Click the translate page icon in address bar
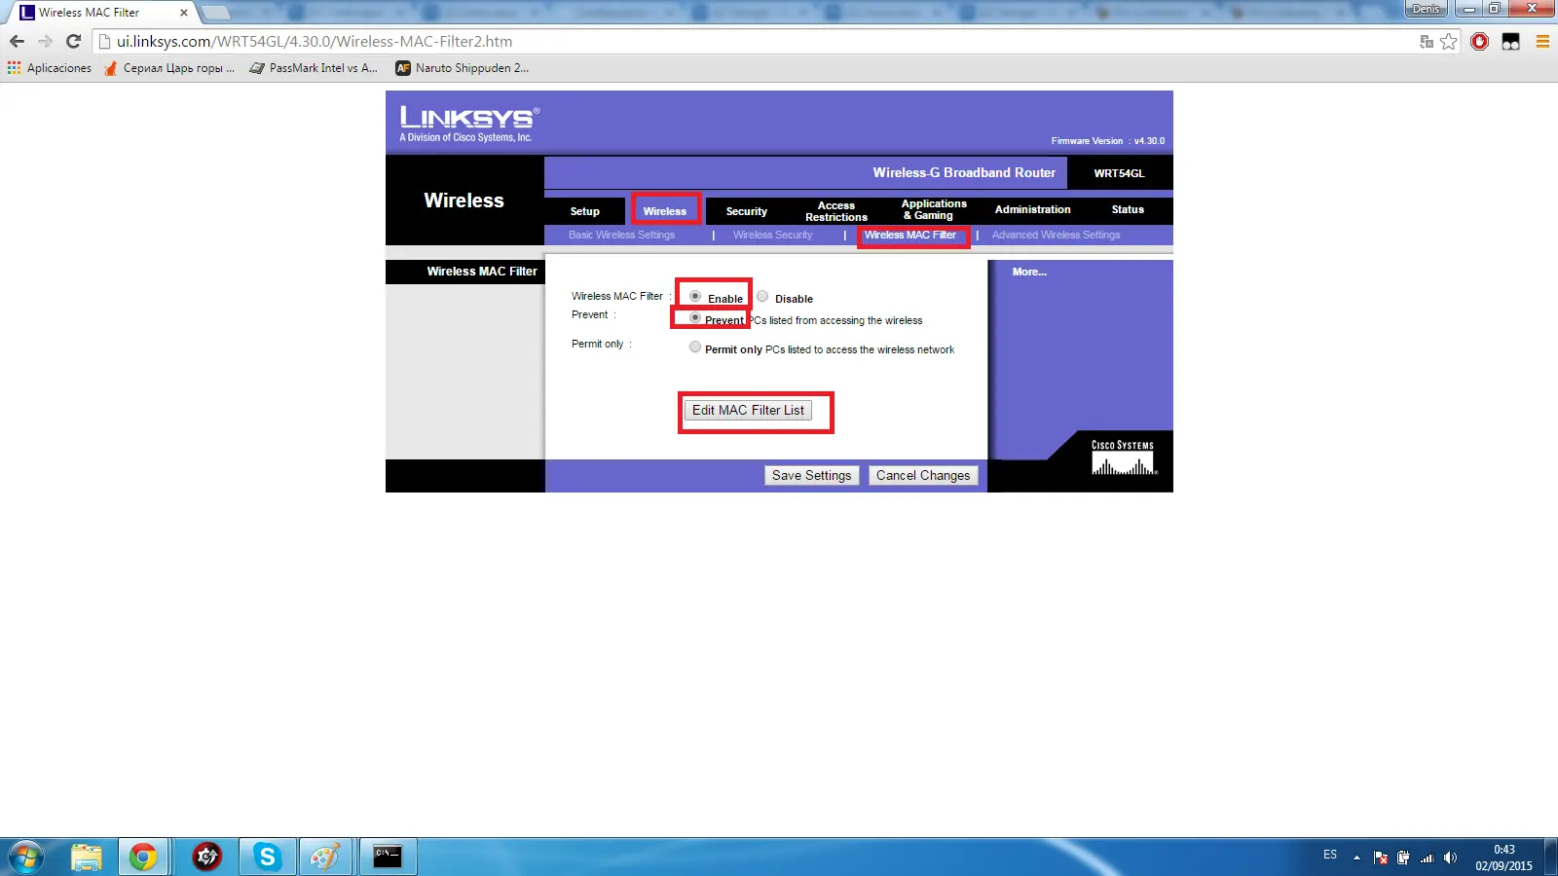1558x876 pixels. point(1427,42)
